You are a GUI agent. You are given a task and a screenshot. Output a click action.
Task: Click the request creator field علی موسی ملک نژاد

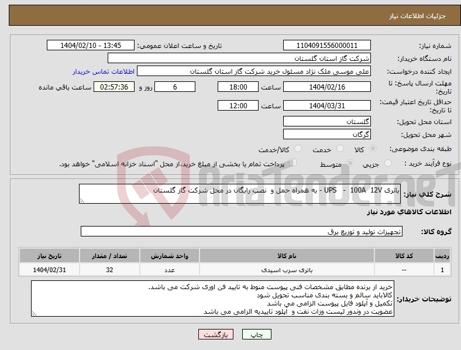coord(254,71)
